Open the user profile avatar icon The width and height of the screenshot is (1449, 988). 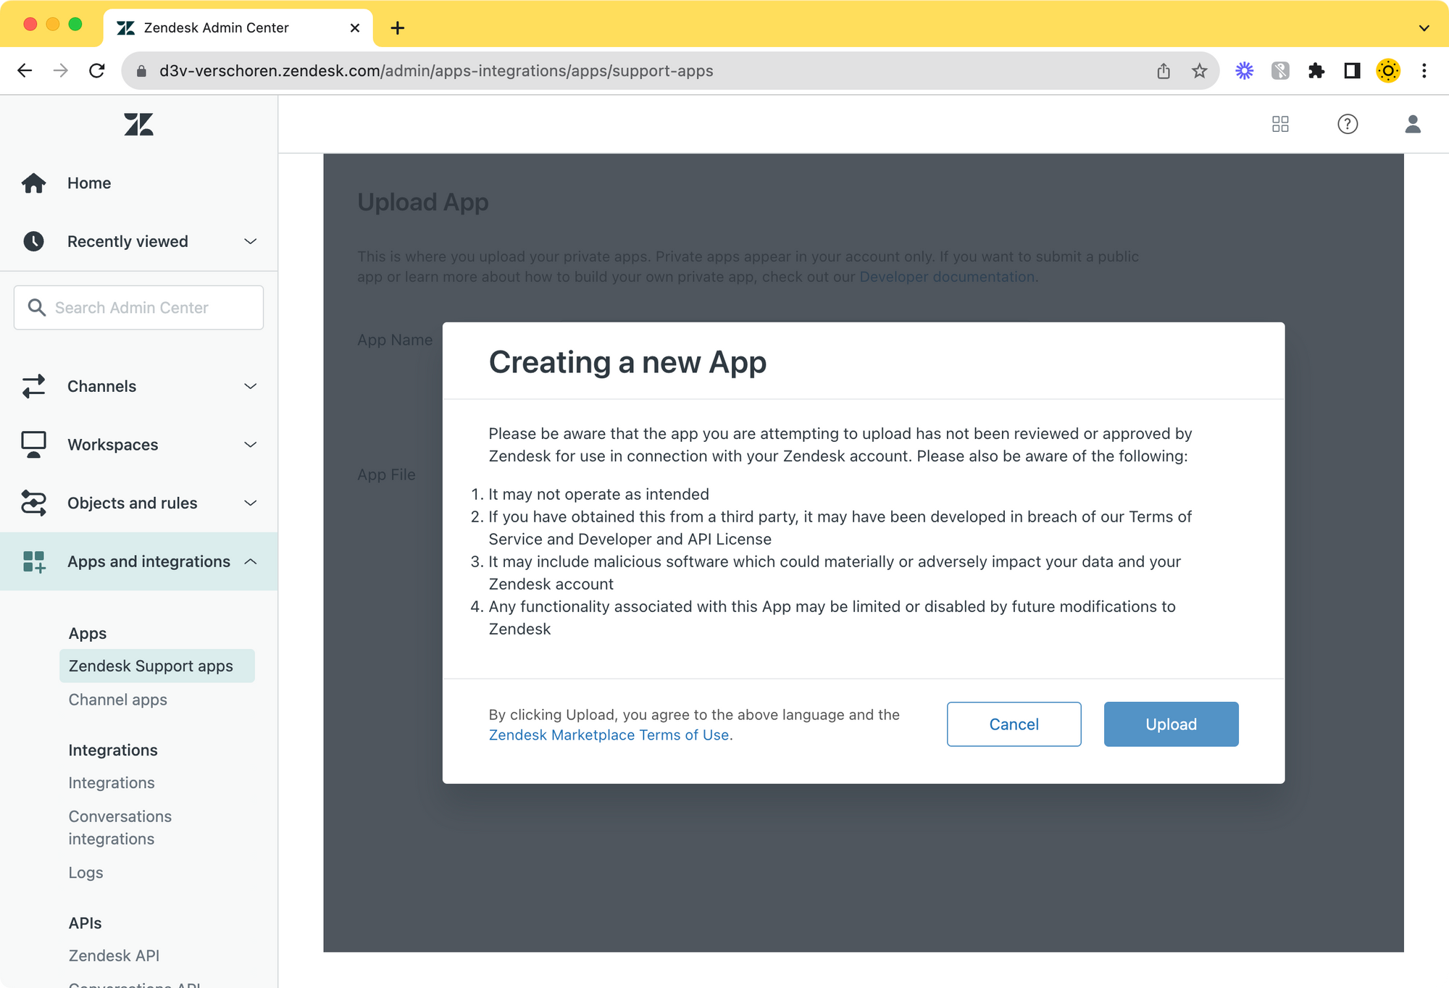(x=1412, y=124)
